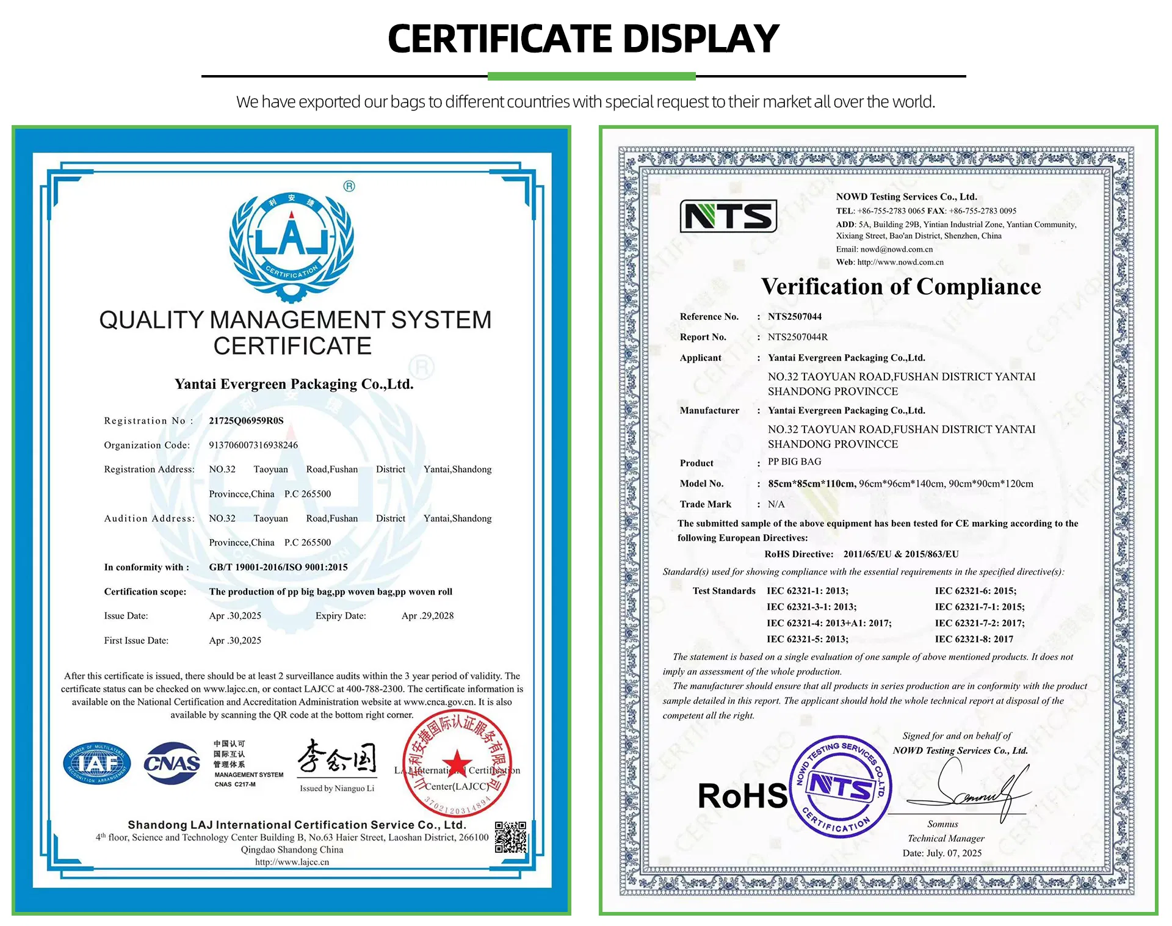Click the bold RoHS mark
This screenshot has height=926, width=1172.
742,796
